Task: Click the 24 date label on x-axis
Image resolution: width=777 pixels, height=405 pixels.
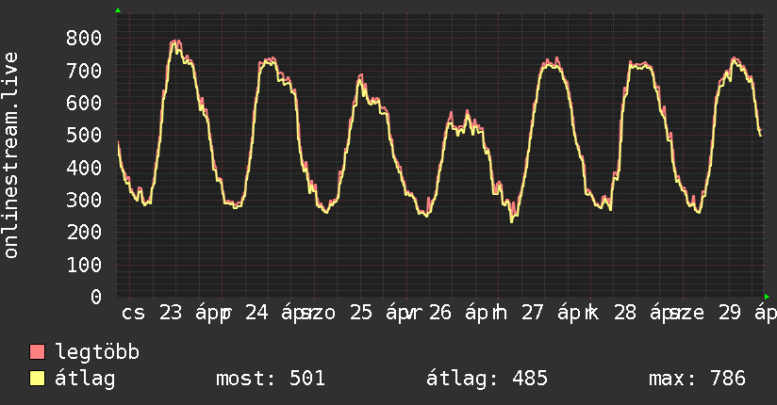Action: (x=256, y=313)
